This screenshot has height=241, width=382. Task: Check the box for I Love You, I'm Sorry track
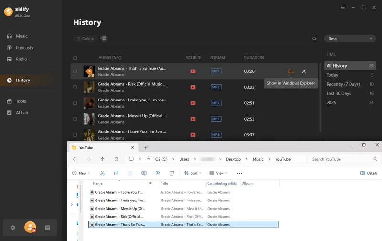tap(75, 135)
